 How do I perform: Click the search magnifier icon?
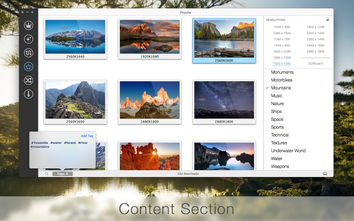(x=47, y=174)
